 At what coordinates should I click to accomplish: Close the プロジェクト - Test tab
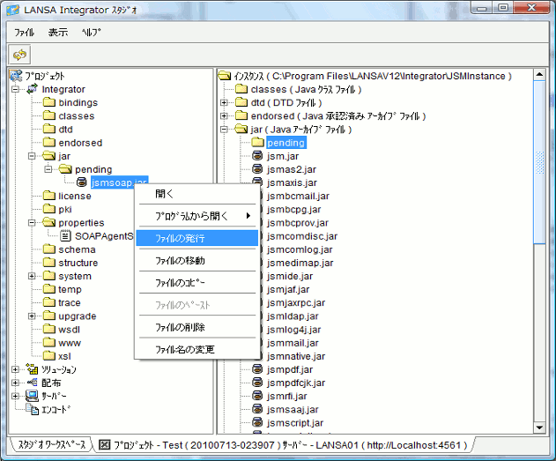pyautogui.click(x=104, y=444)
